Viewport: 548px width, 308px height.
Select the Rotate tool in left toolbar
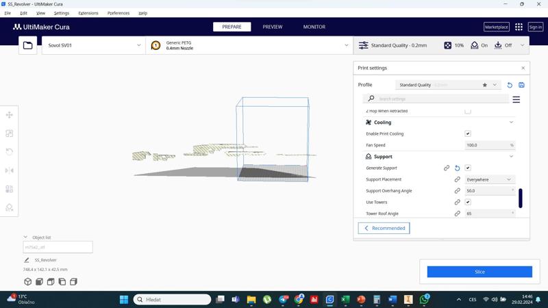tap(10, 151)
